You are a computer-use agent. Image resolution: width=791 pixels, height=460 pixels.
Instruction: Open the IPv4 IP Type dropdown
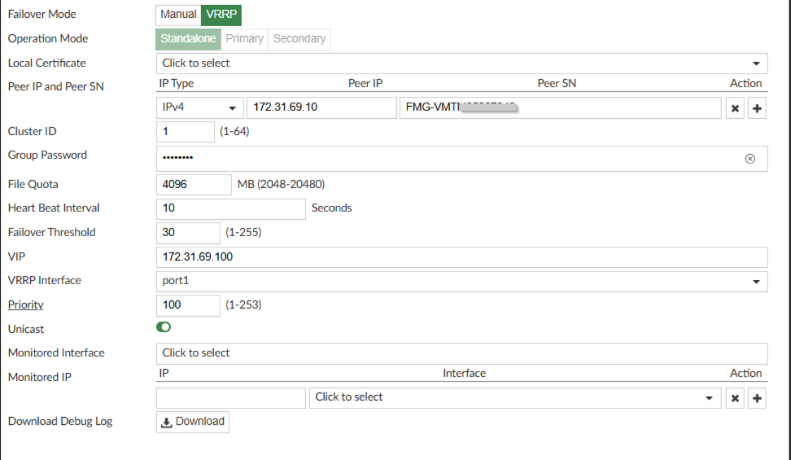[x=199, y=107]
